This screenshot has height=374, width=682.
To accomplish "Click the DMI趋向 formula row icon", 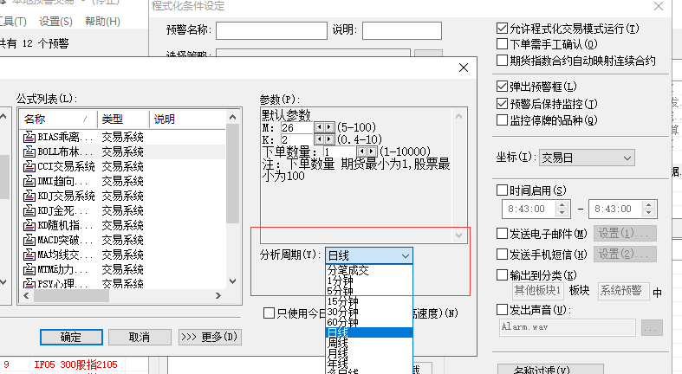I will (x=29, y=181).
